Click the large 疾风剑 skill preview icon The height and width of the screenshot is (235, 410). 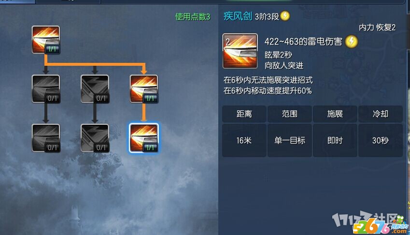pos(240,51)
